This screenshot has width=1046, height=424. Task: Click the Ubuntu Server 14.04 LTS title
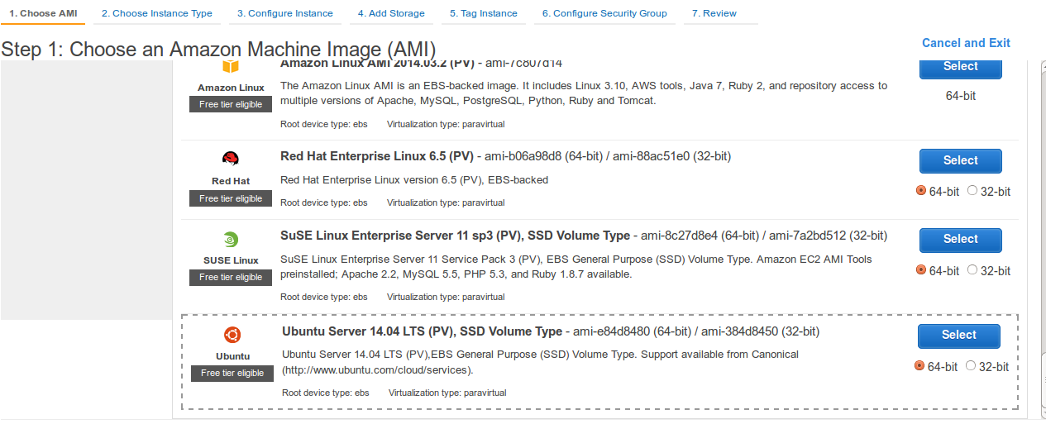tap(422, 331)
